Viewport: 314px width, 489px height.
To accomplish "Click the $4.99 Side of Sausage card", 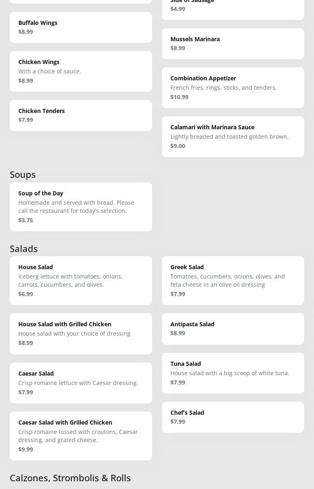I will 233,8.
